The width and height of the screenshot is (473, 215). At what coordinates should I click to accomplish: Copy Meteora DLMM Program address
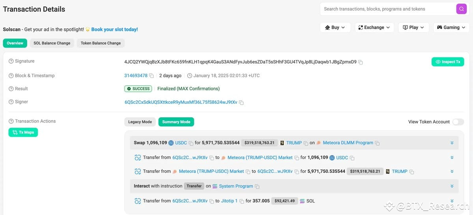pyautogui.click(x=377, y=143)
